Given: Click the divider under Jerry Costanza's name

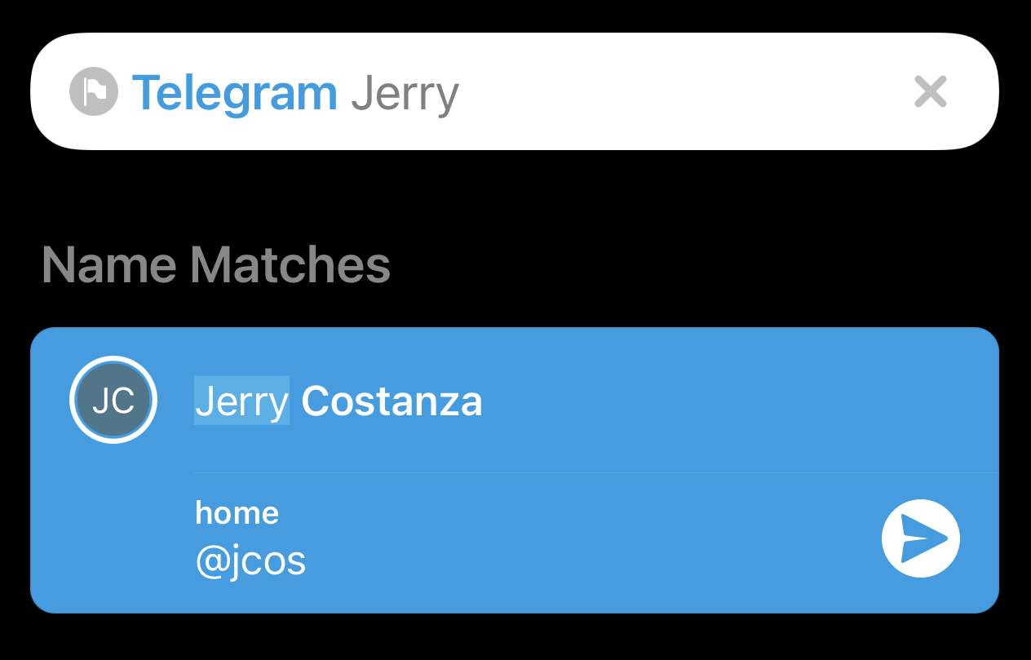Looking at the screenshot, I should 596,472.
